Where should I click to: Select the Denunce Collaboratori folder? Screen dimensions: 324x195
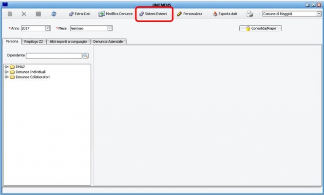coord(30,77)
